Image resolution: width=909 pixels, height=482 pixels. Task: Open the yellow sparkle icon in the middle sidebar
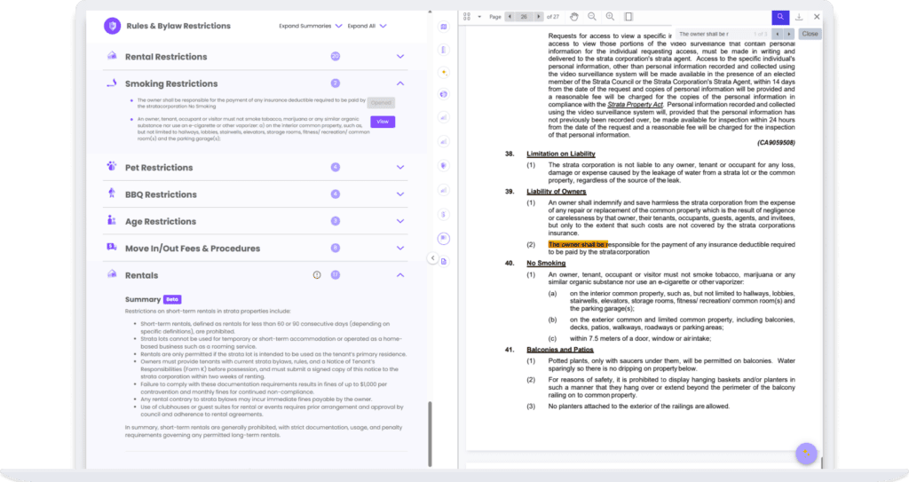[x=444, y=73]
